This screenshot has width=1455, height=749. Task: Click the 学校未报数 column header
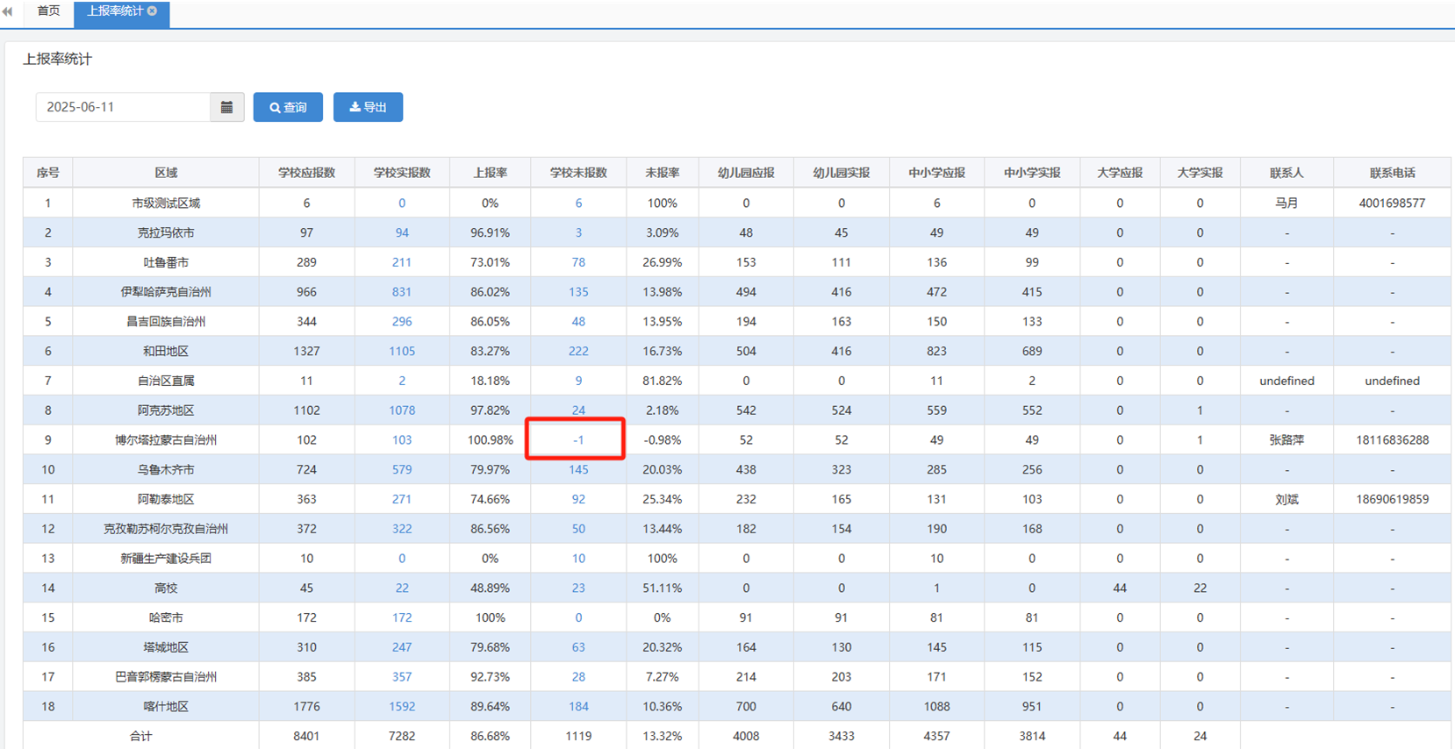577,173
